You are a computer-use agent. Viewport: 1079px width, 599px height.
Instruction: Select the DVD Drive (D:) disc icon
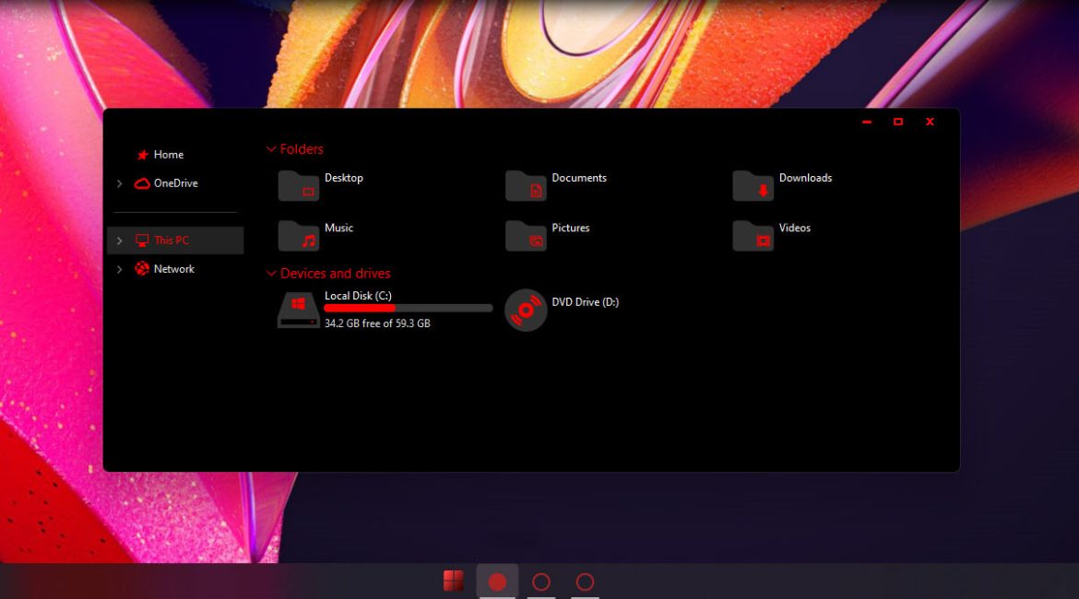click(x=526, y=310)
